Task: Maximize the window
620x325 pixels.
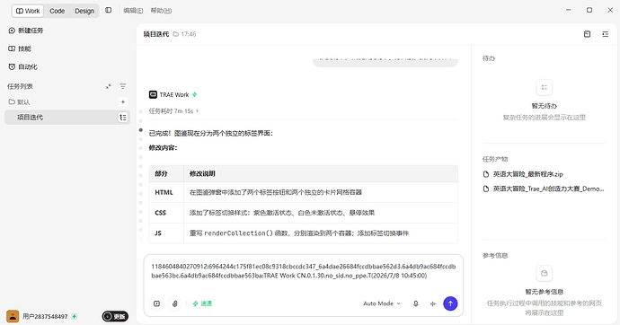Action: click(589, 10)
